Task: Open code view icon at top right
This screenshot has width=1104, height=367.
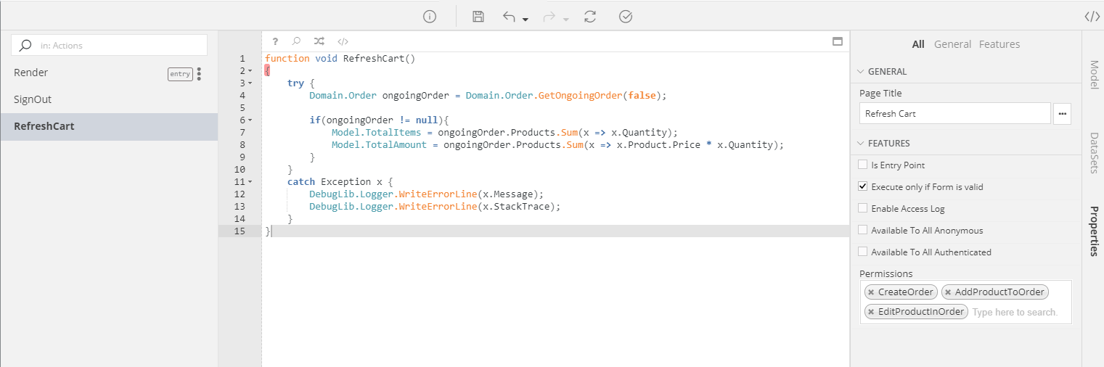Action: [1092, 17]
